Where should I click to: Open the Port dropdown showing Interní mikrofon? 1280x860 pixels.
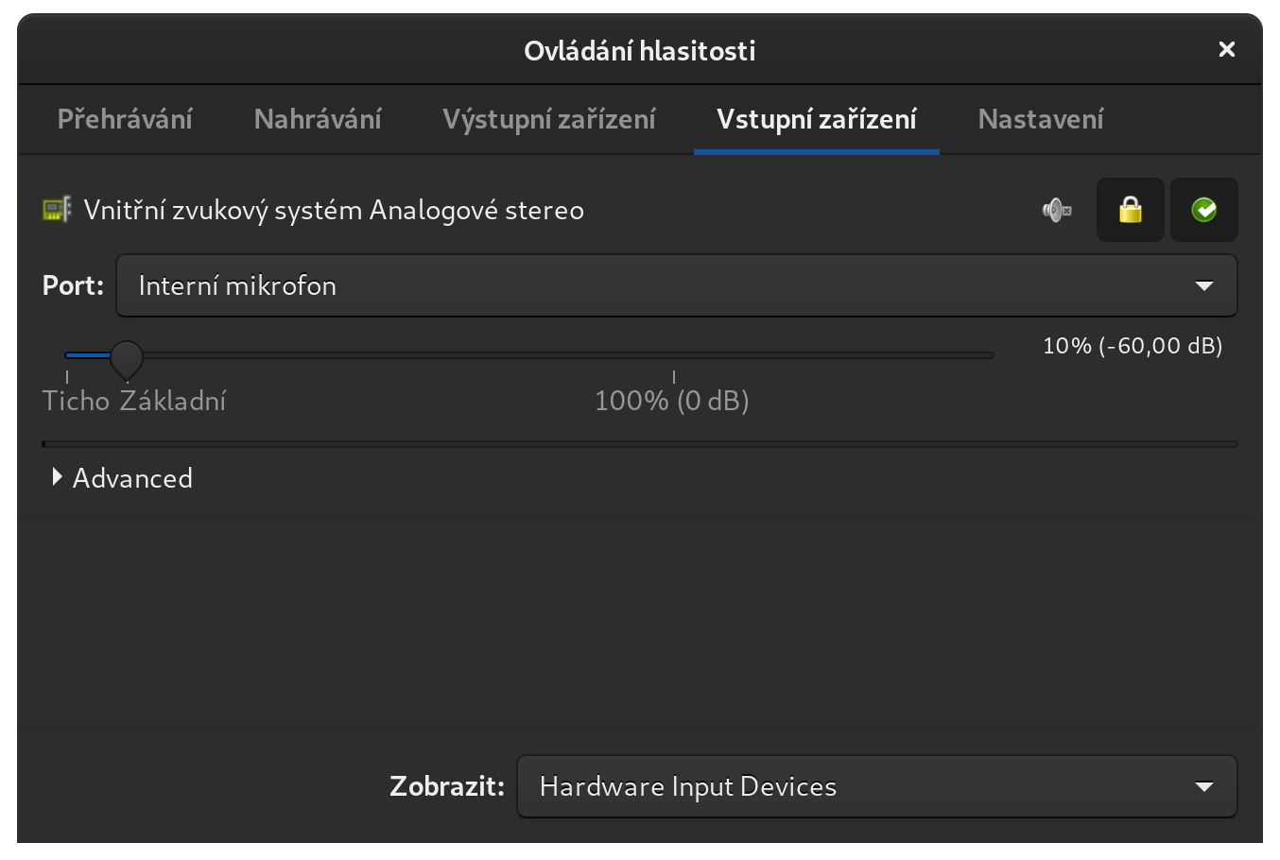(677, 285)
